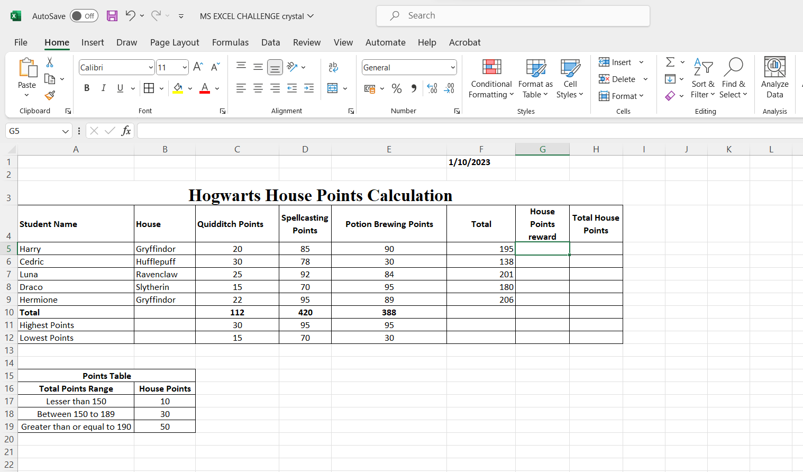Select the Increase Decimal icon
The image size is (803, 472).
pyautogui.click(x=432, y=88)
